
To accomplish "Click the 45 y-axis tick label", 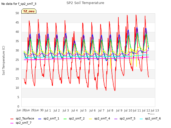I will pyautogui.click(x=17, y=22).
